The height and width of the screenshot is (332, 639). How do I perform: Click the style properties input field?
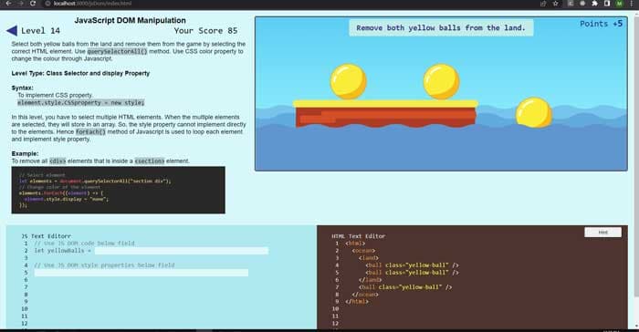(x=141, y=273)
